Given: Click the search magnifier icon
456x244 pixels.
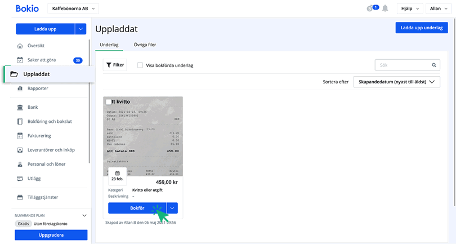Looking at the screenshot, I should click(x=434, y=65).
